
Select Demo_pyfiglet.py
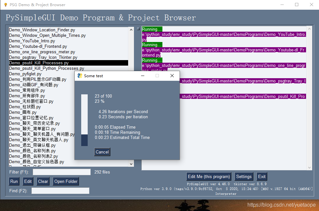point(42,74)
